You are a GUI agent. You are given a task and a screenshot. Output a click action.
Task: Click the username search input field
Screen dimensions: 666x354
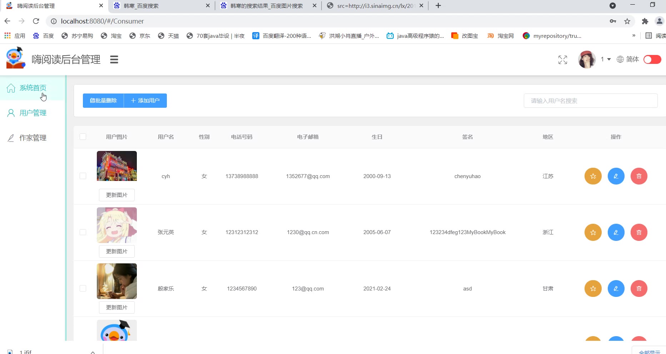[x=591, y=101]
